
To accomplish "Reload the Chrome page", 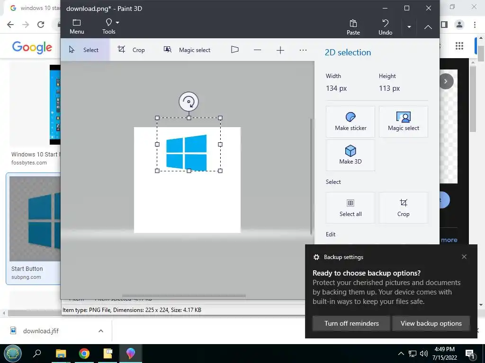I will pyautogui.click(x=41, y=25).
